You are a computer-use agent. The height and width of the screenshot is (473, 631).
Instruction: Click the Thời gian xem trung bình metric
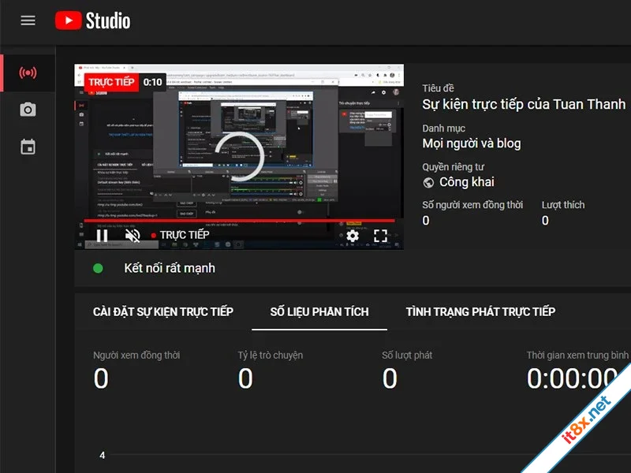tap(577, 370)
